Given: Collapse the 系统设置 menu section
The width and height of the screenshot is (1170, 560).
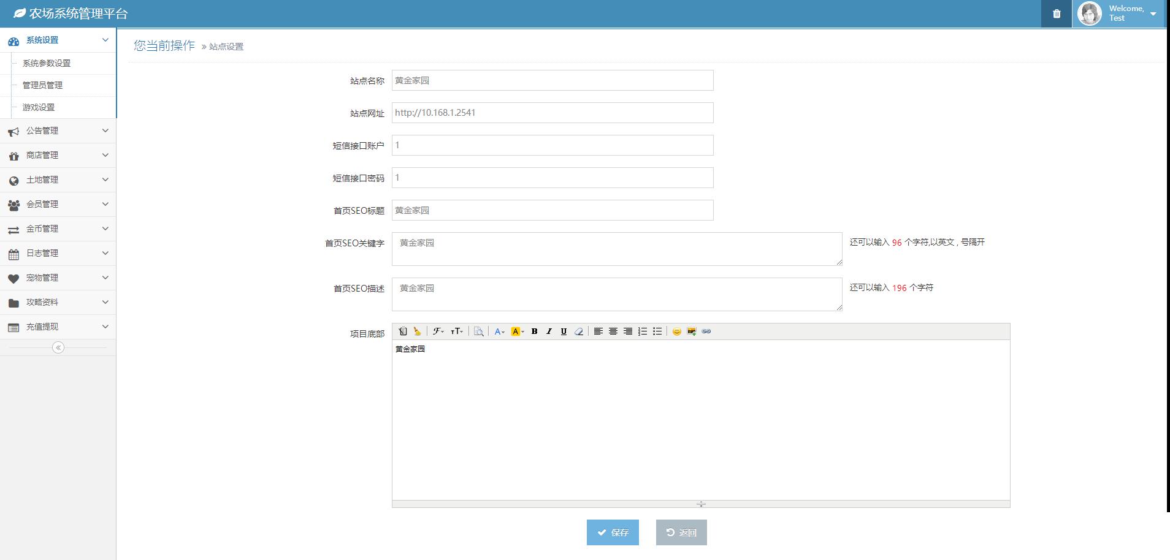Looking at the screenshot, I should point(58,40).
